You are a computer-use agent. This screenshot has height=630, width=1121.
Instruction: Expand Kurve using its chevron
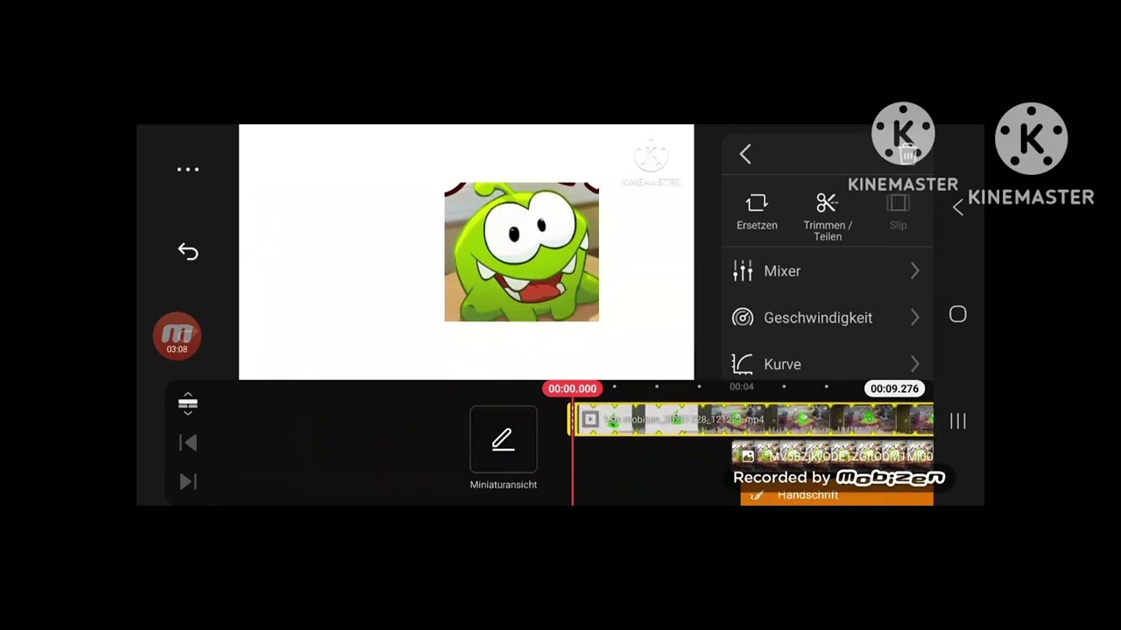pos(914,364)
